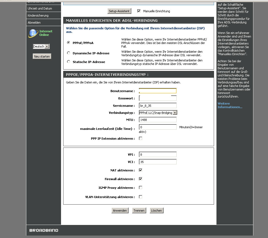This screenshot has height=238, width=268.
Task: Expand the Verbindungstyp dropdown
Action: [158, 113]
